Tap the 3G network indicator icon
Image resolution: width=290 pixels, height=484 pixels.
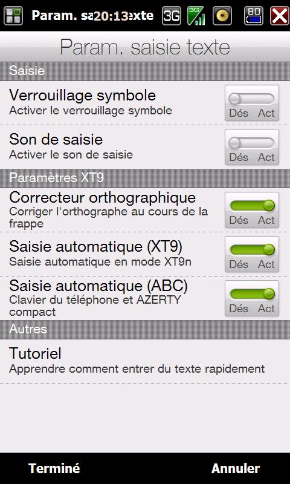click(x=172, y=16)
